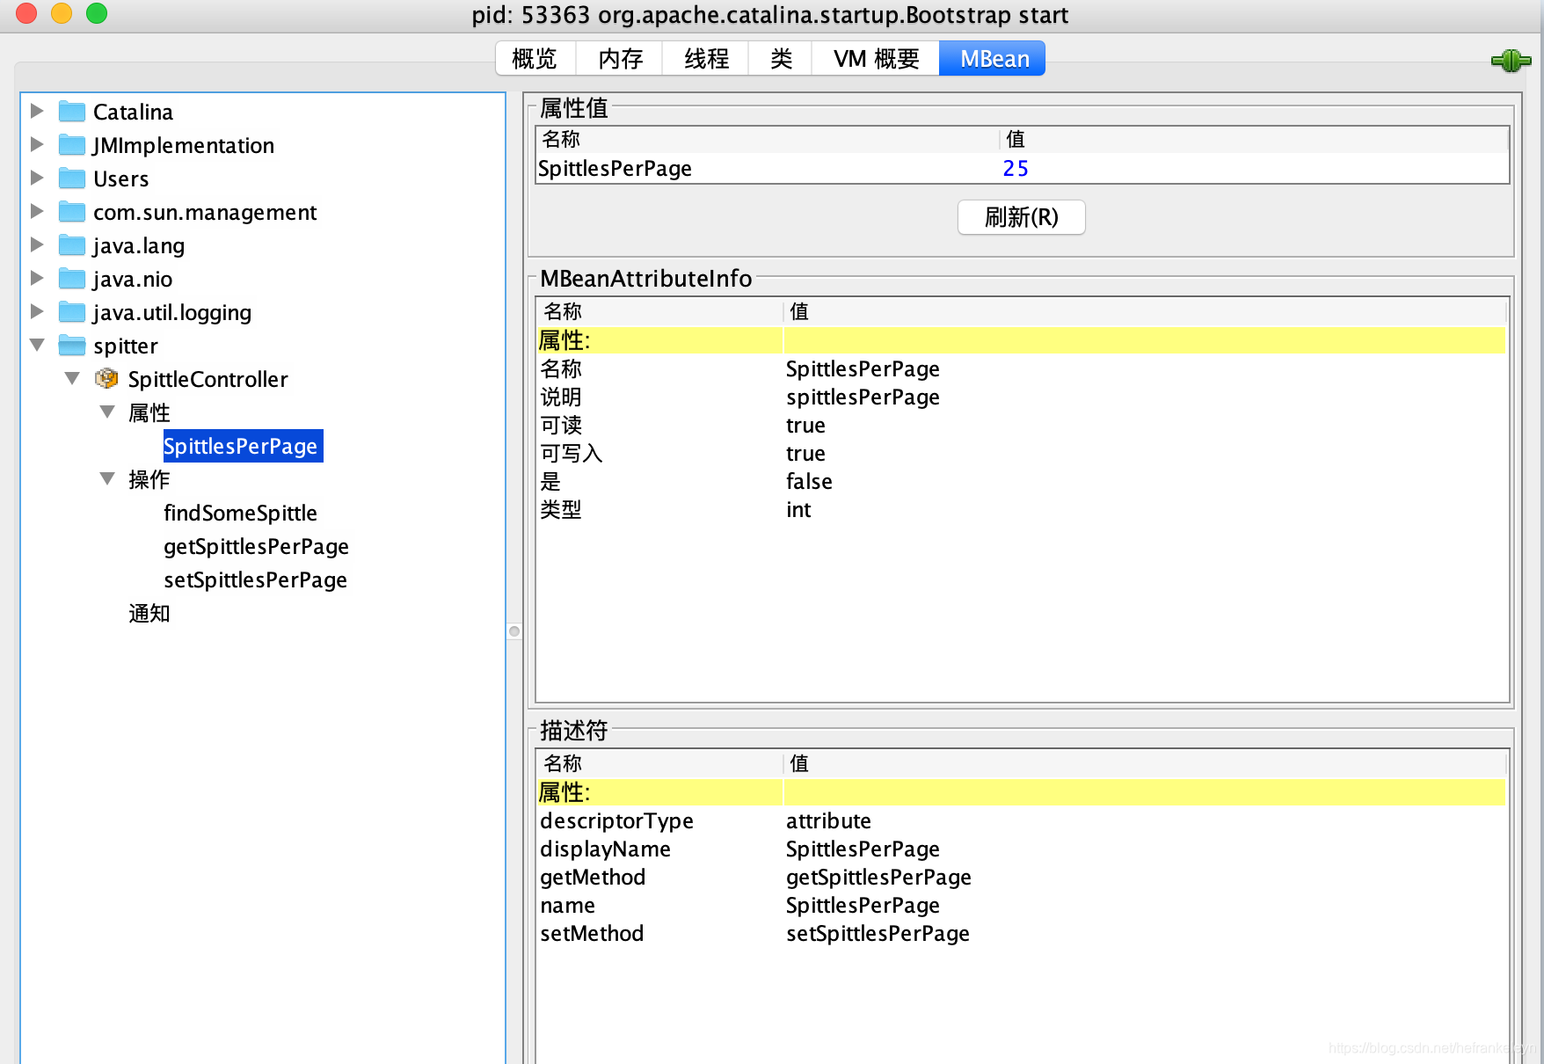Image resolution: width=1544 pixels, height=1064 pixels.
Task: Switch to the 线程 tab
Action: pyautogui.click(x=706, y=59)
